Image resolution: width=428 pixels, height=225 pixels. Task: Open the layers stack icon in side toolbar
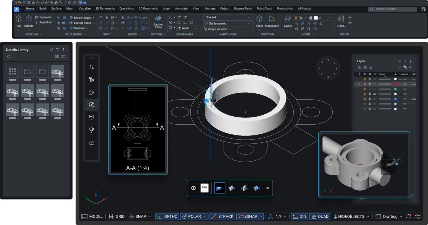(92, 92)
